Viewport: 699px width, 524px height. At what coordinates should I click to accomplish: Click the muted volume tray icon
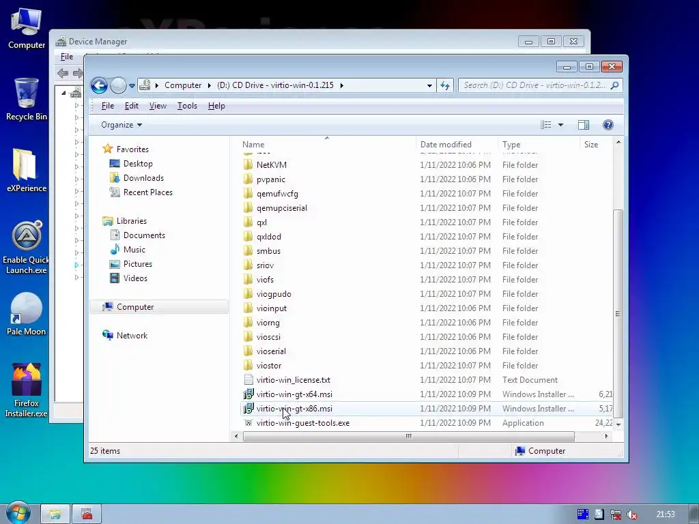631,514
